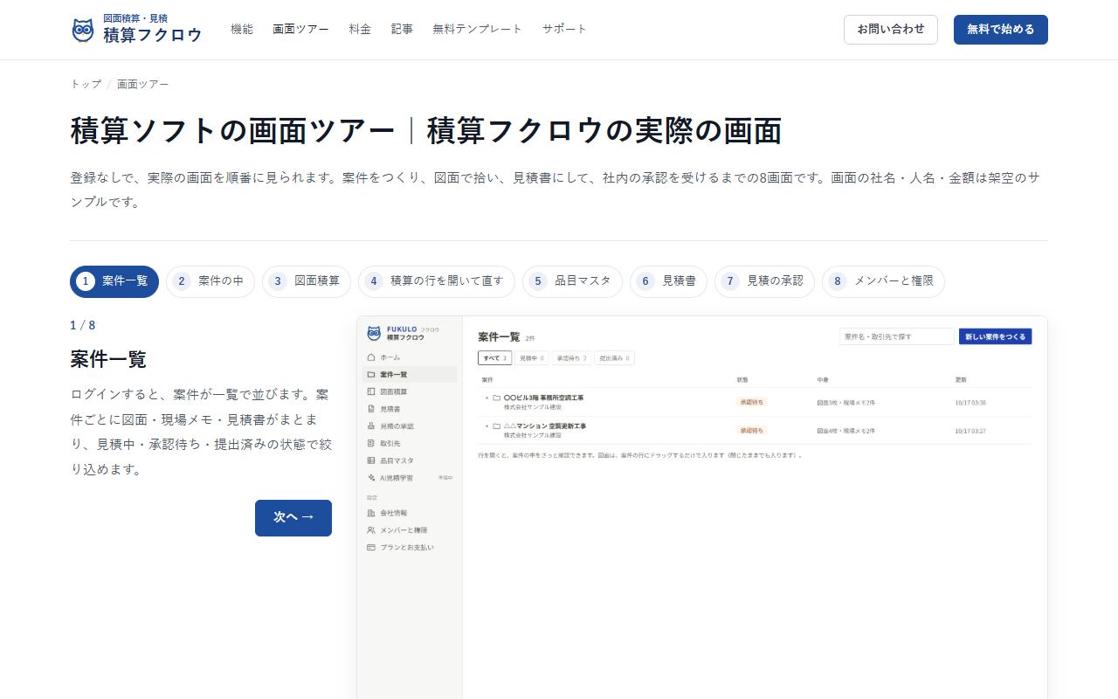
Task: Click the △△マンション 空調更新工事 project name
Action: tap(545, 426)
